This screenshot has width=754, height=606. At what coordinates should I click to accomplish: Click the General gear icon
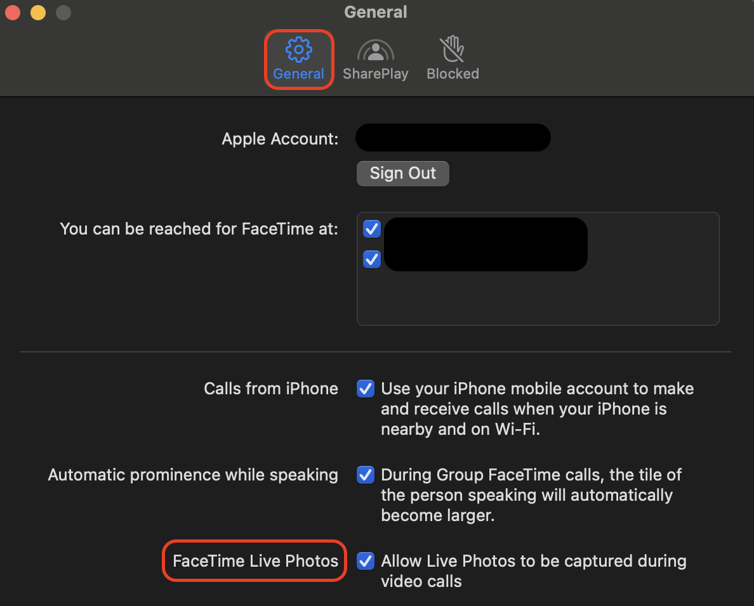pos(298,48)
